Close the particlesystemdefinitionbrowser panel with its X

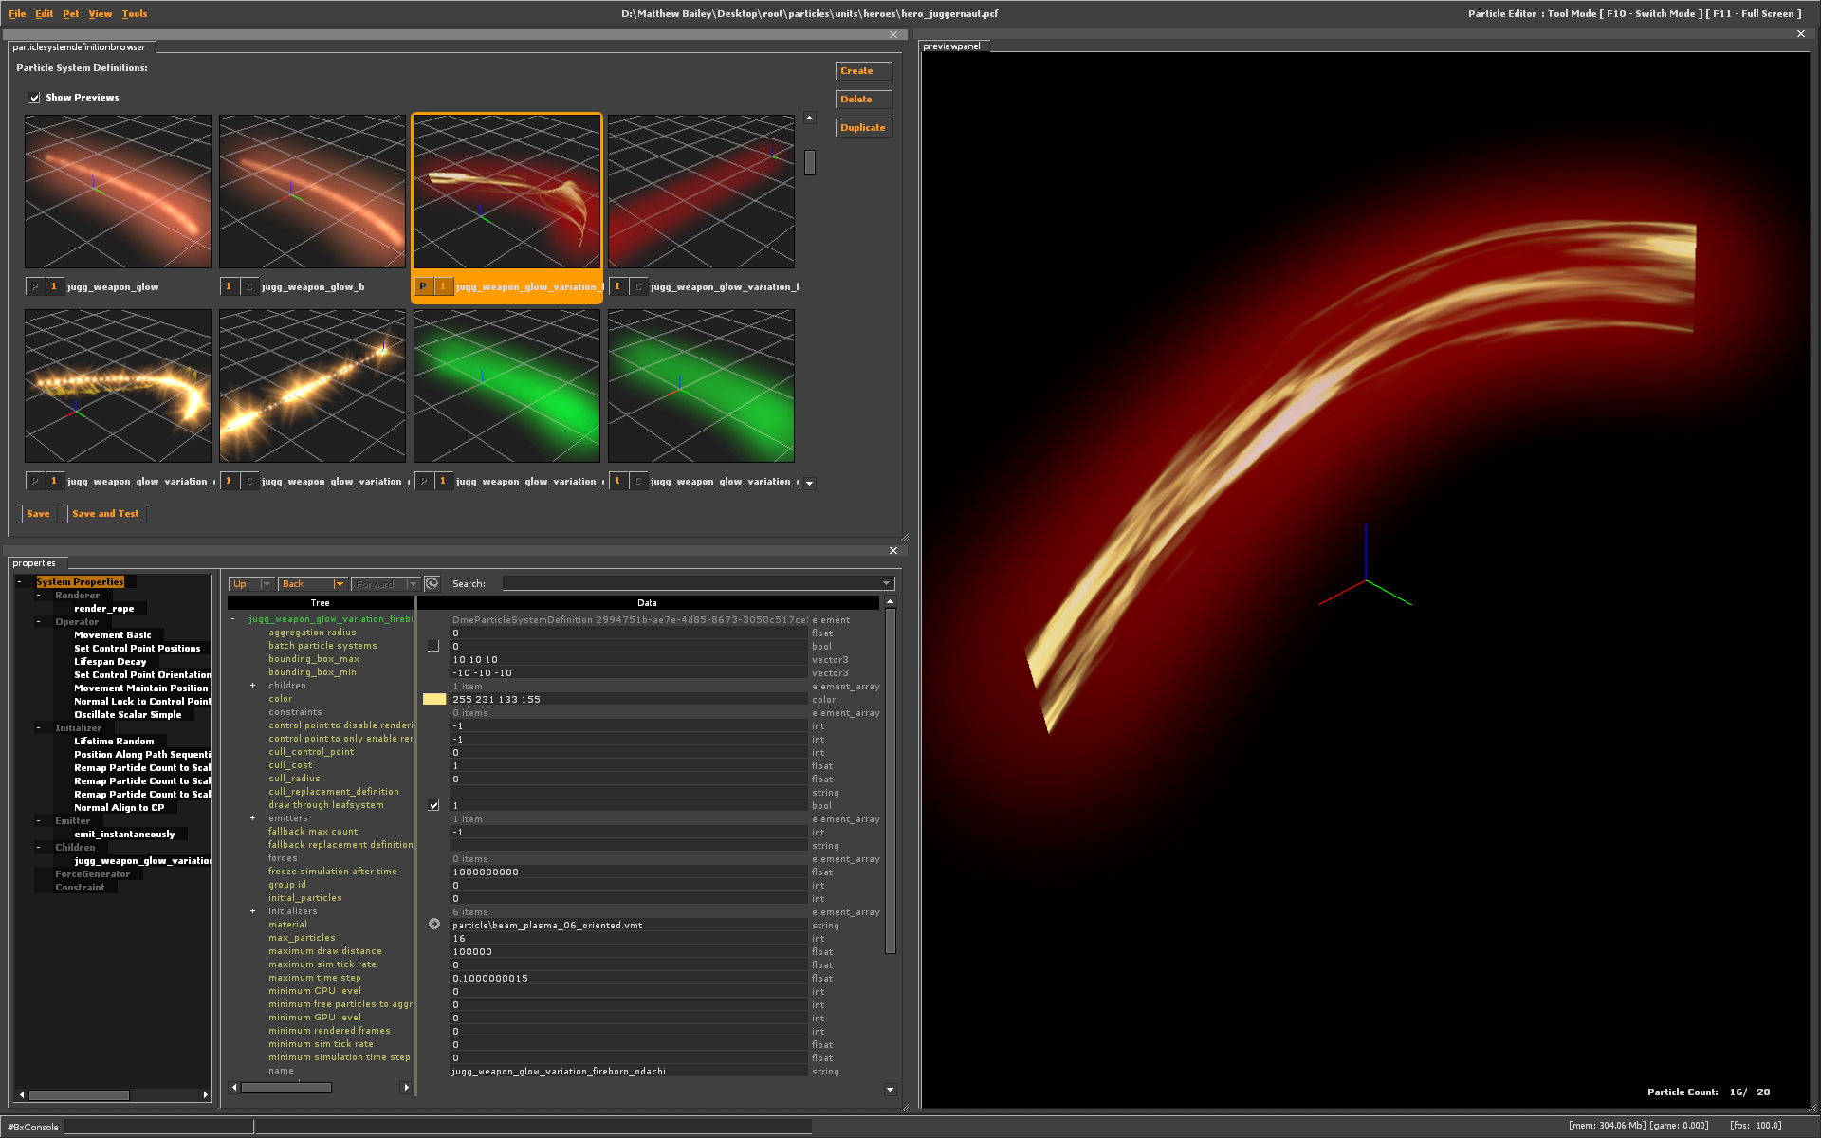[893, 35]
